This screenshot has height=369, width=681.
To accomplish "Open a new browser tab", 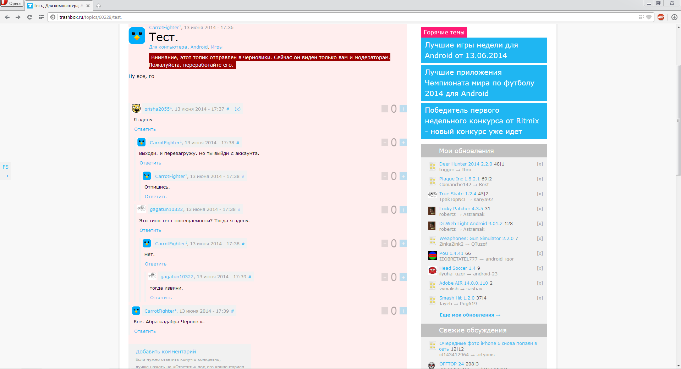I will [98, 6].
